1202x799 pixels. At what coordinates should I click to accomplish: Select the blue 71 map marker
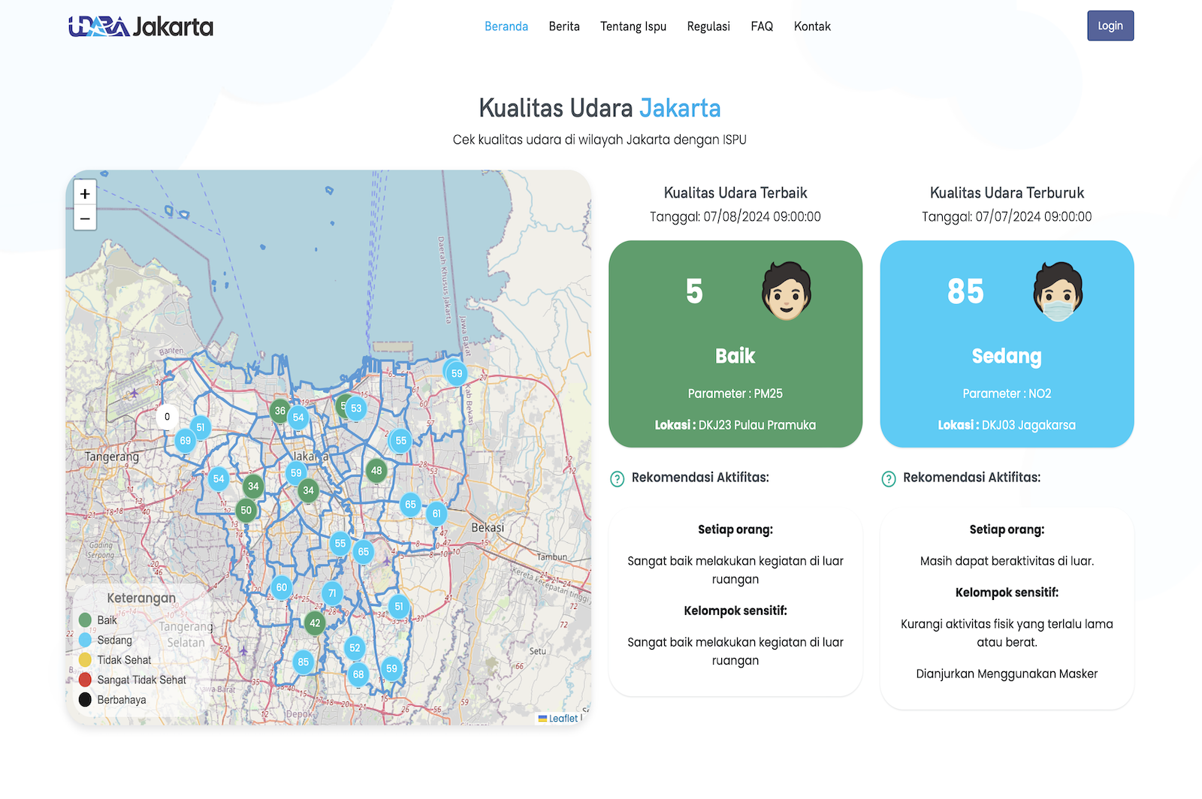[x=332, y=593]
